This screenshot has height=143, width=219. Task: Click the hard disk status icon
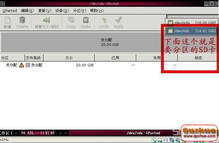pyautogui.click(x=160, y=140)
